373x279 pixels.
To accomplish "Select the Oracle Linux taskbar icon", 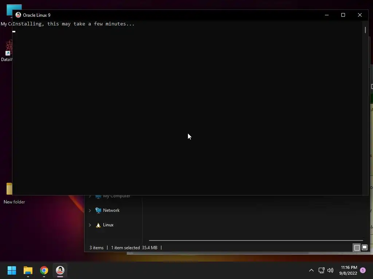I will click(60, 270).
